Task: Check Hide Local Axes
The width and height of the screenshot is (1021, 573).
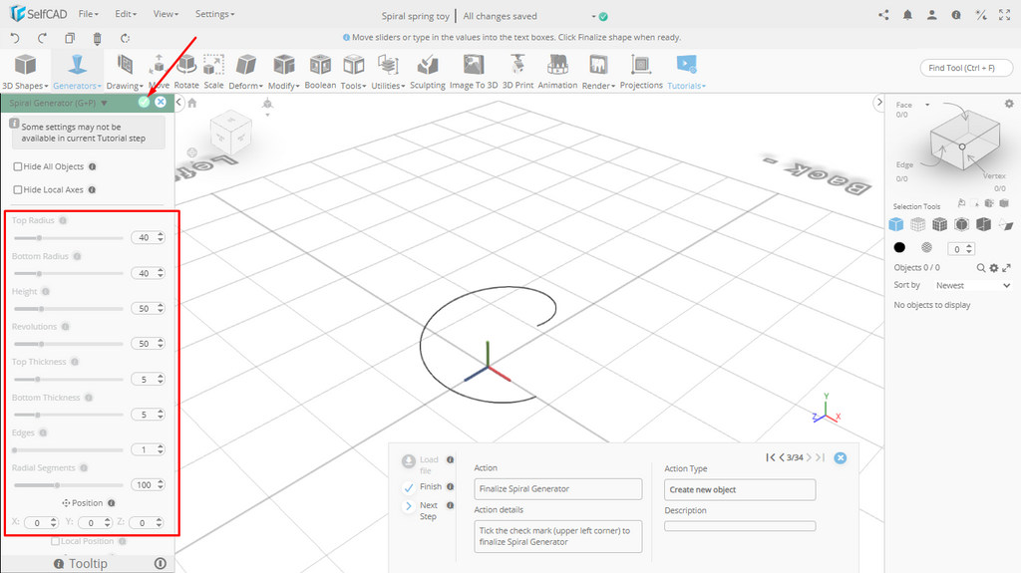Action: (x=18, y=189)
